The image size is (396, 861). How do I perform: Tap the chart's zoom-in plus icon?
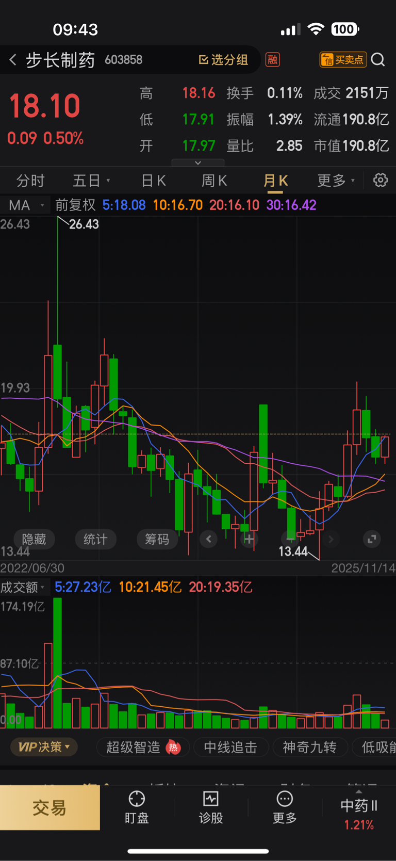(x=249, y=539)
